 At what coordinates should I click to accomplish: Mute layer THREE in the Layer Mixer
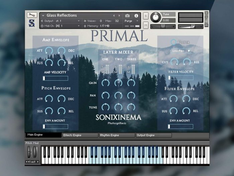129,72
